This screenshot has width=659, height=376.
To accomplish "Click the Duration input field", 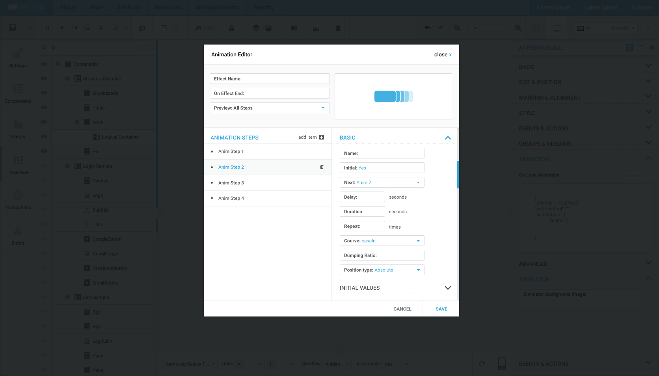I will [x=362, y=212].
